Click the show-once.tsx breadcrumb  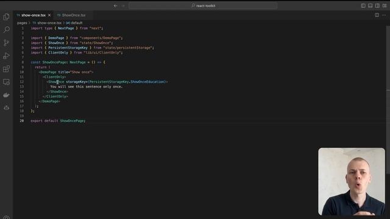49,23
